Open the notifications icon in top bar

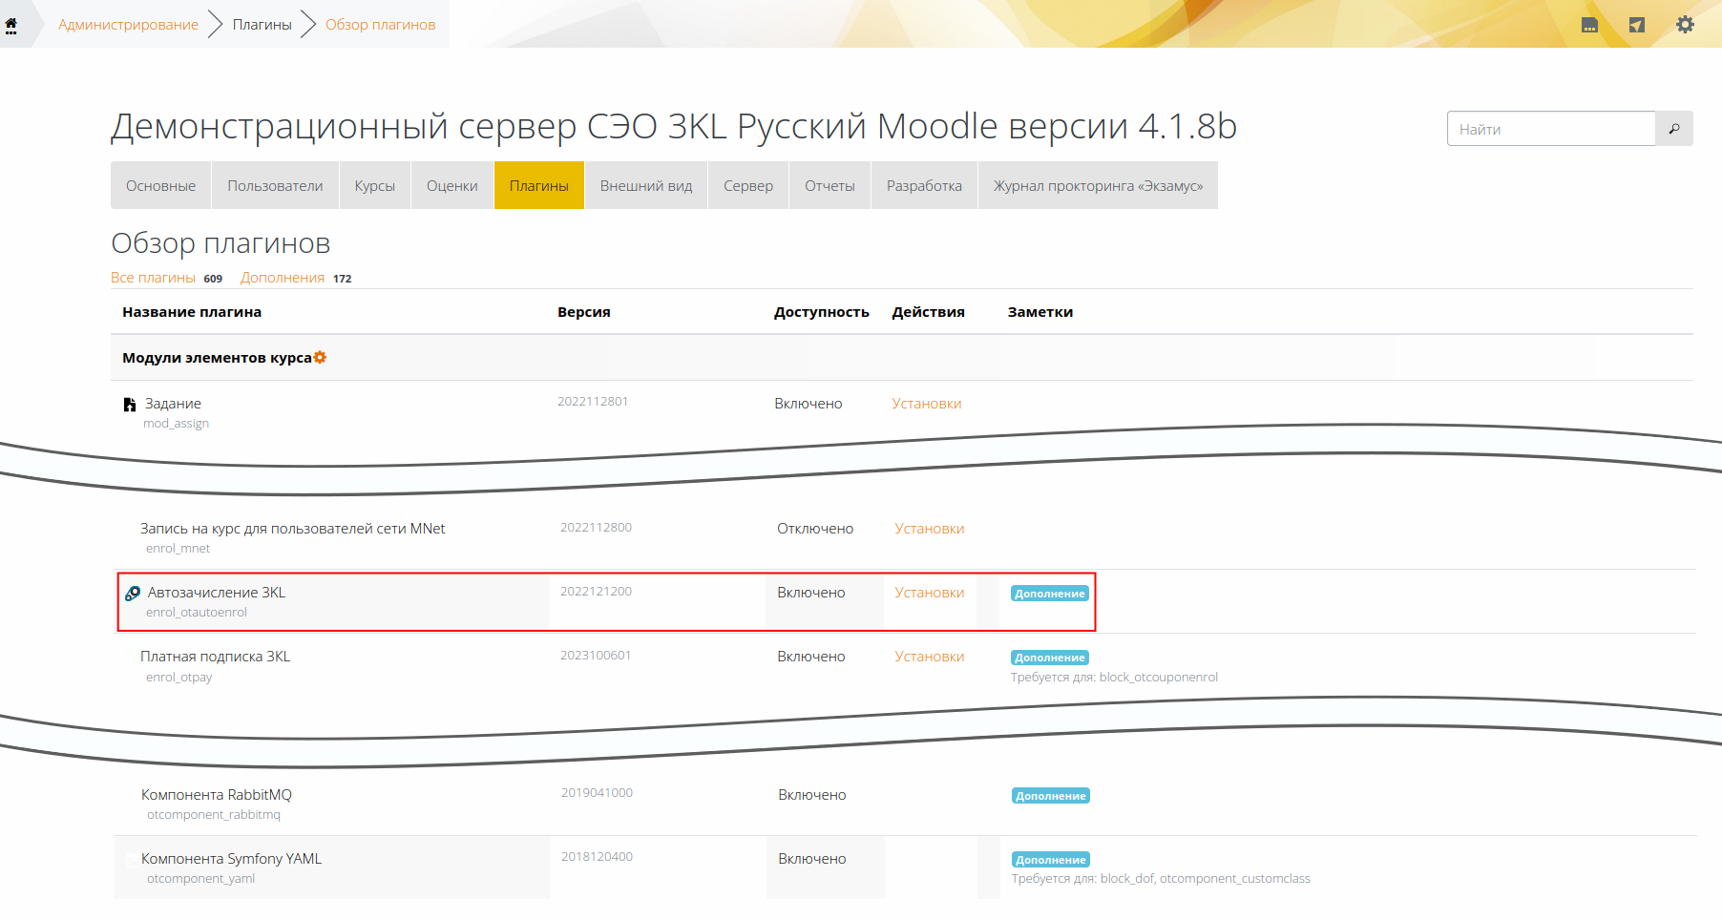(1589, 25)
